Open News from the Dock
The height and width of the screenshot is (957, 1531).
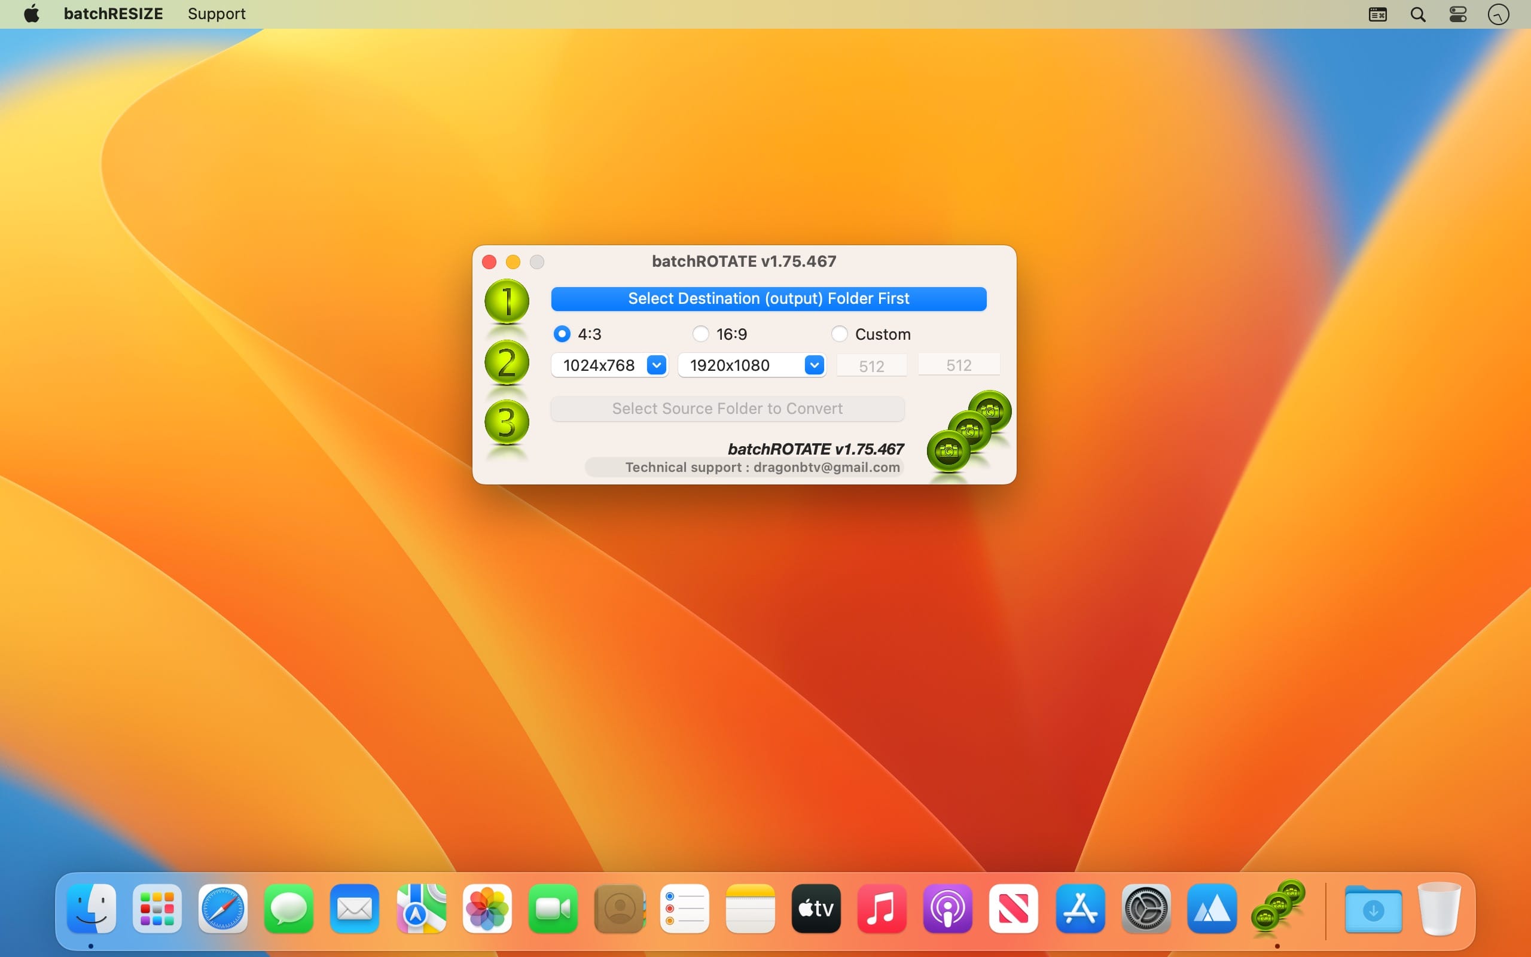point(1014,909)
